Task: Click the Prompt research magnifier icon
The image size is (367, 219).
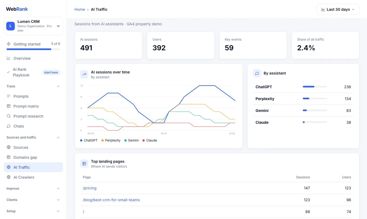Action: [9, 116]
